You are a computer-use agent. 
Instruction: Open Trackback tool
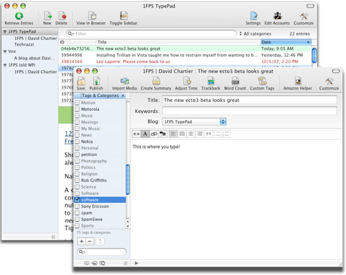coord(211,84)
